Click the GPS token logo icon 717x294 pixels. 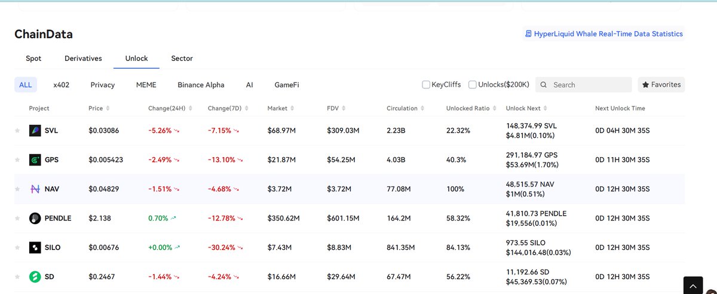[35, 160]
